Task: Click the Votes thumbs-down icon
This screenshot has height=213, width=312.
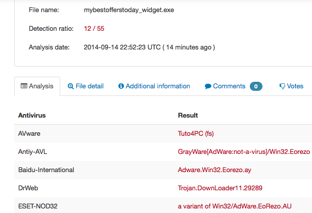Action: [282, 86]
